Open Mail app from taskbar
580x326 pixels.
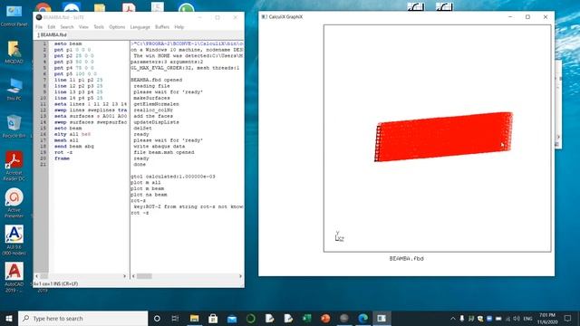232,318
